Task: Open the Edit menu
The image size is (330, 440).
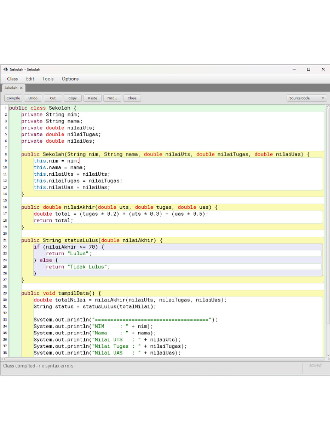Action: (30, 79)
